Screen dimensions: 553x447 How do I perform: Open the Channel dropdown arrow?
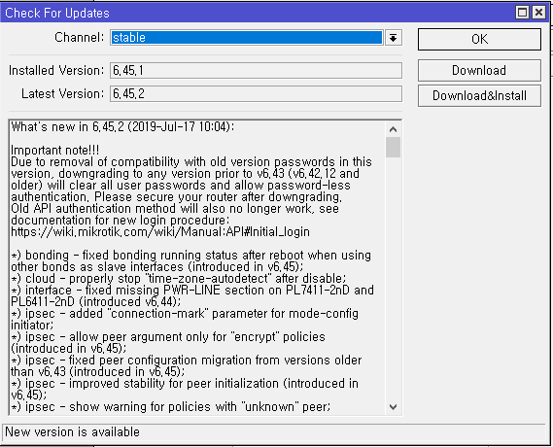tap(393, 37)
